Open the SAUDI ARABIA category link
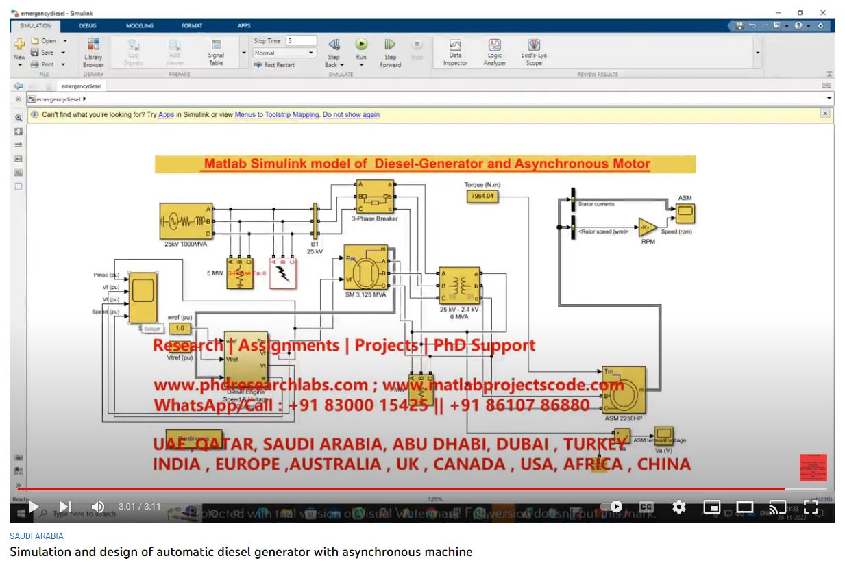This screenshot has width=845, height=565. click(x=36, y=536)
